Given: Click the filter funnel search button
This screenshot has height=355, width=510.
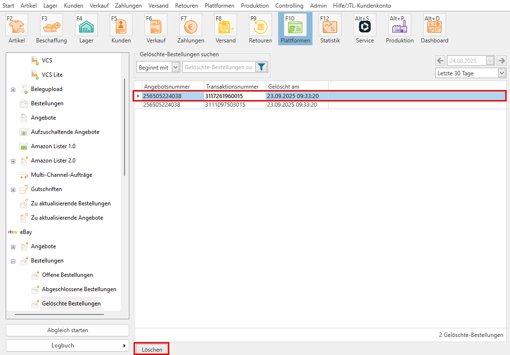Looking at the screenshot, I should click(261, 67).
